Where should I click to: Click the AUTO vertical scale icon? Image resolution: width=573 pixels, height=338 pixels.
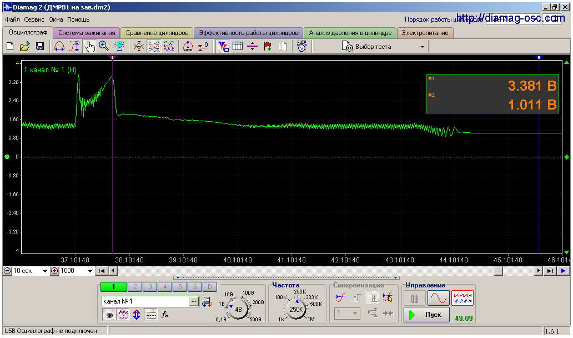point(188,47)
